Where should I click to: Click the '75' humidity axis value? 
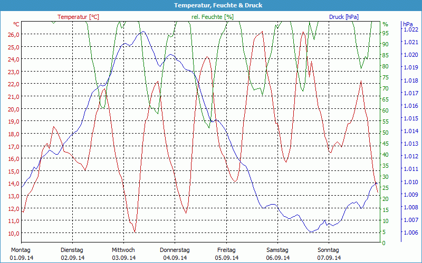(386, 77)
